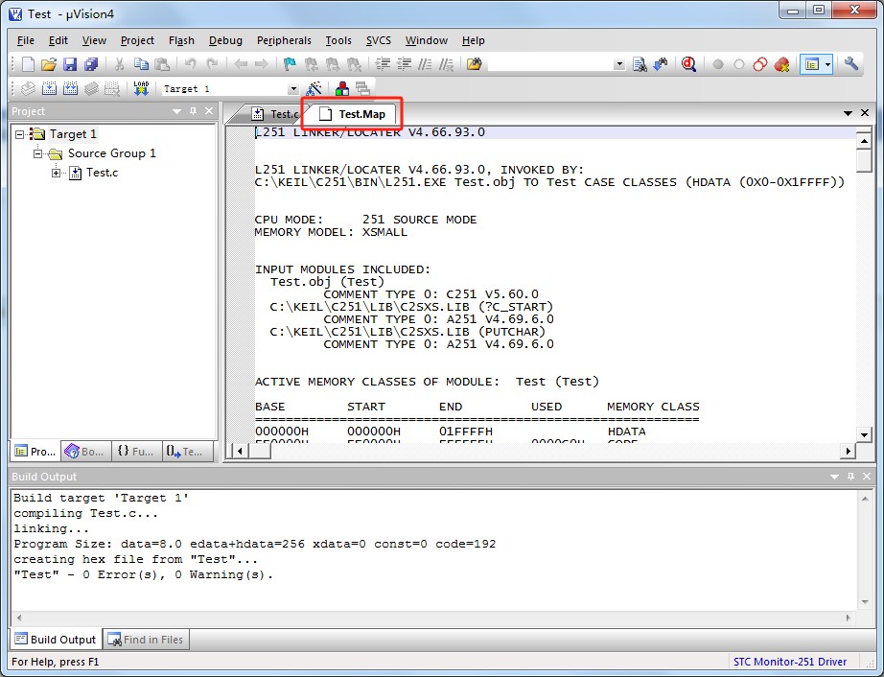Screen dimensions: 884x677
Task: Pin the Build Output panel
Action: [x=850, y=477]
